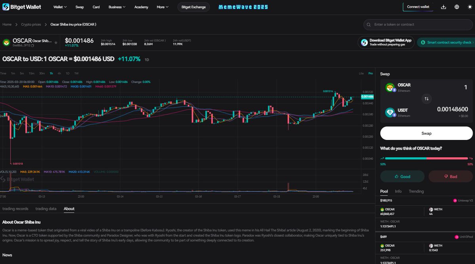Select the 4h chart interval
475x264 pixels.
coord(59,73)
